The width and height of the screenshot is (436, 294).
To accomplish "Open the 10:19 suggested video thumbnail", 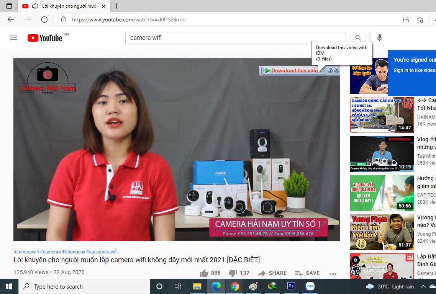I will 382,154.
